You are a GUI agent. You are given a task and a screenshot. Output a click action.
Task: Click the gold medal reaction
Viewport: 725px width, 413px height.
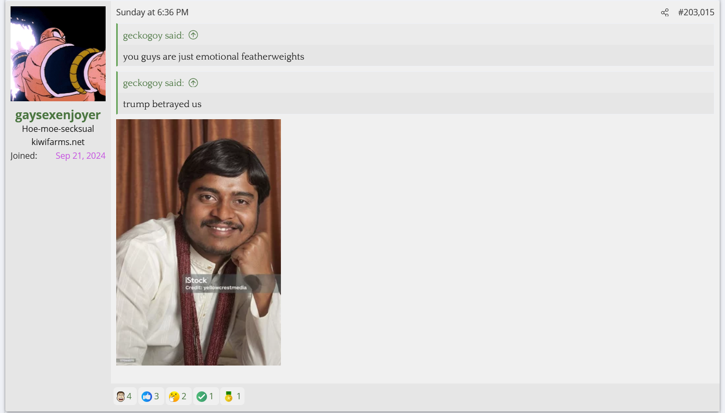click(232, 396)
